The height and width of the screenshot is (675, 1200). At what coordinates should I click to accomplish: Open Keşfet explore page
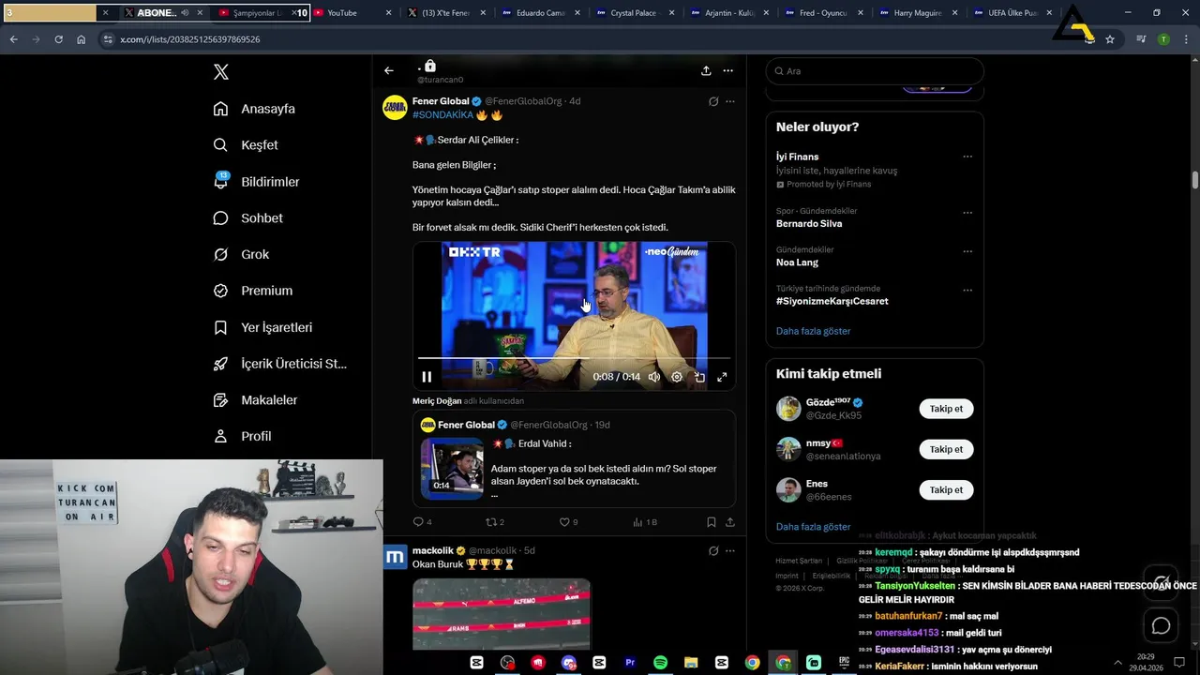(x=246, y=145)
